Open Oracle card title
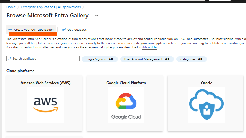This screenshot has width=246, height=138. 207,83
